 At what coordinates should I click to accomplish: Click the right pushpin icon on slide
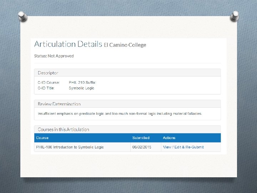pyautogui.click(x=235, y=16)
